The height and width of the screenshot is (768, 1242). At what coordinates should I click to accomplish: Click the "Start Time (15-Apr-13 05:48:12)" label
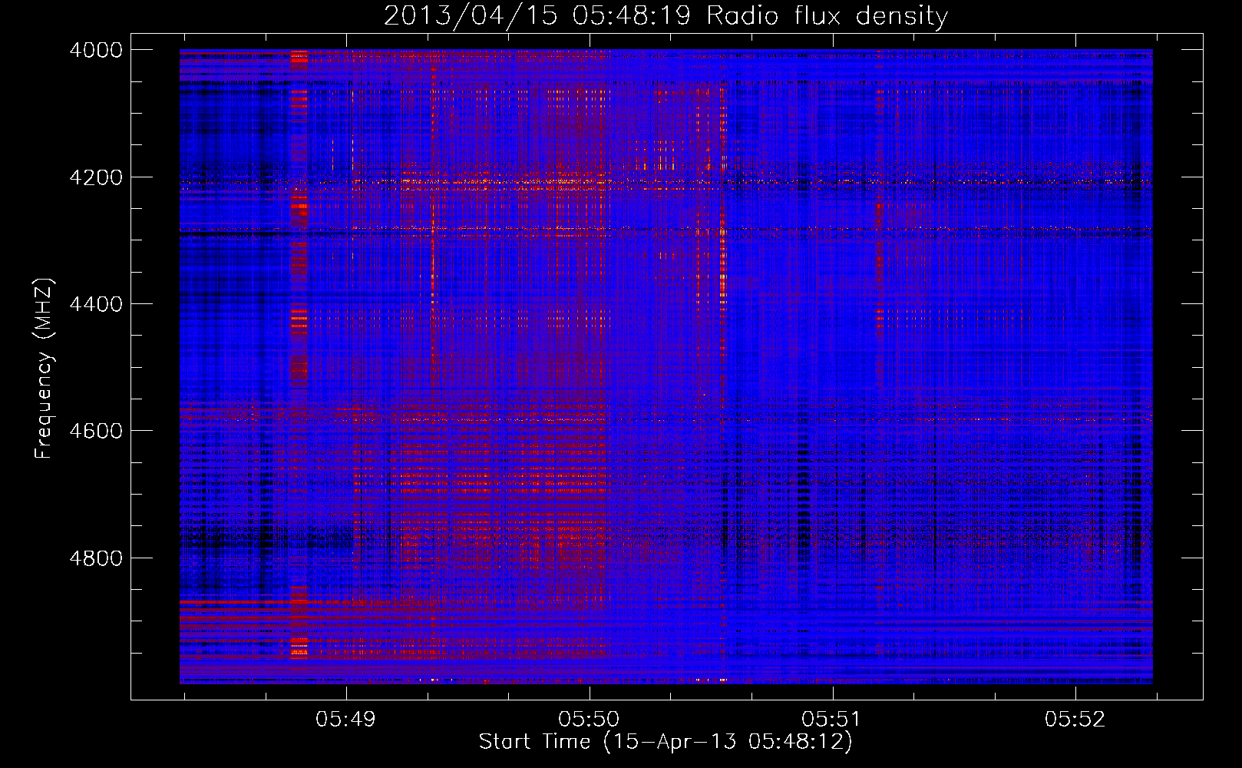tap(666, 742)
